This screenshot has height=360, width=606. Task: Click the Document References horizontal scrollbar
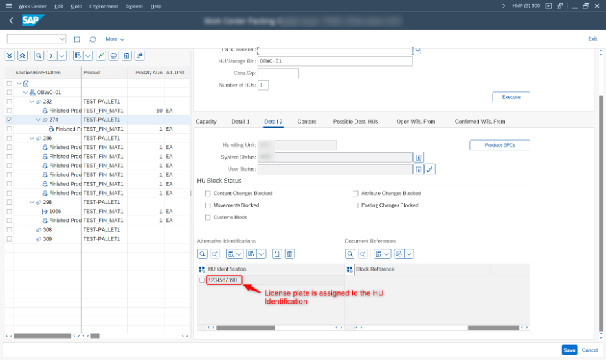493,328
